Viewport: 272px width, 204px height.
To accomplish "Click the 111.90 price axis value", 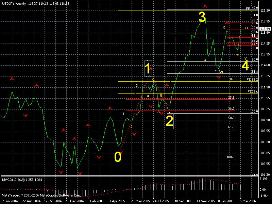I will tap(265, 87).
